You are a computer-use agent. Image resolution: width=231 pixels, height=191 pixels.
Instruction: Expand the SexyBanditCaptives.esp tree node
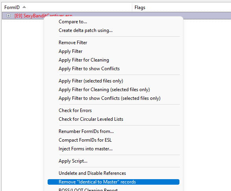[x=8, y=15]
